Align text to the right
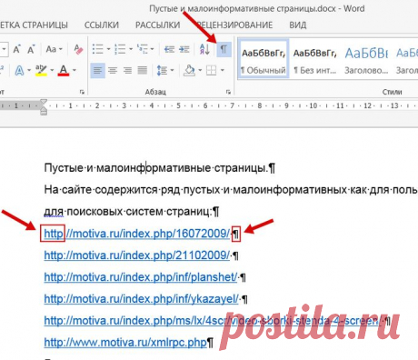Screen dimensions: 418x360 (127, 71)
